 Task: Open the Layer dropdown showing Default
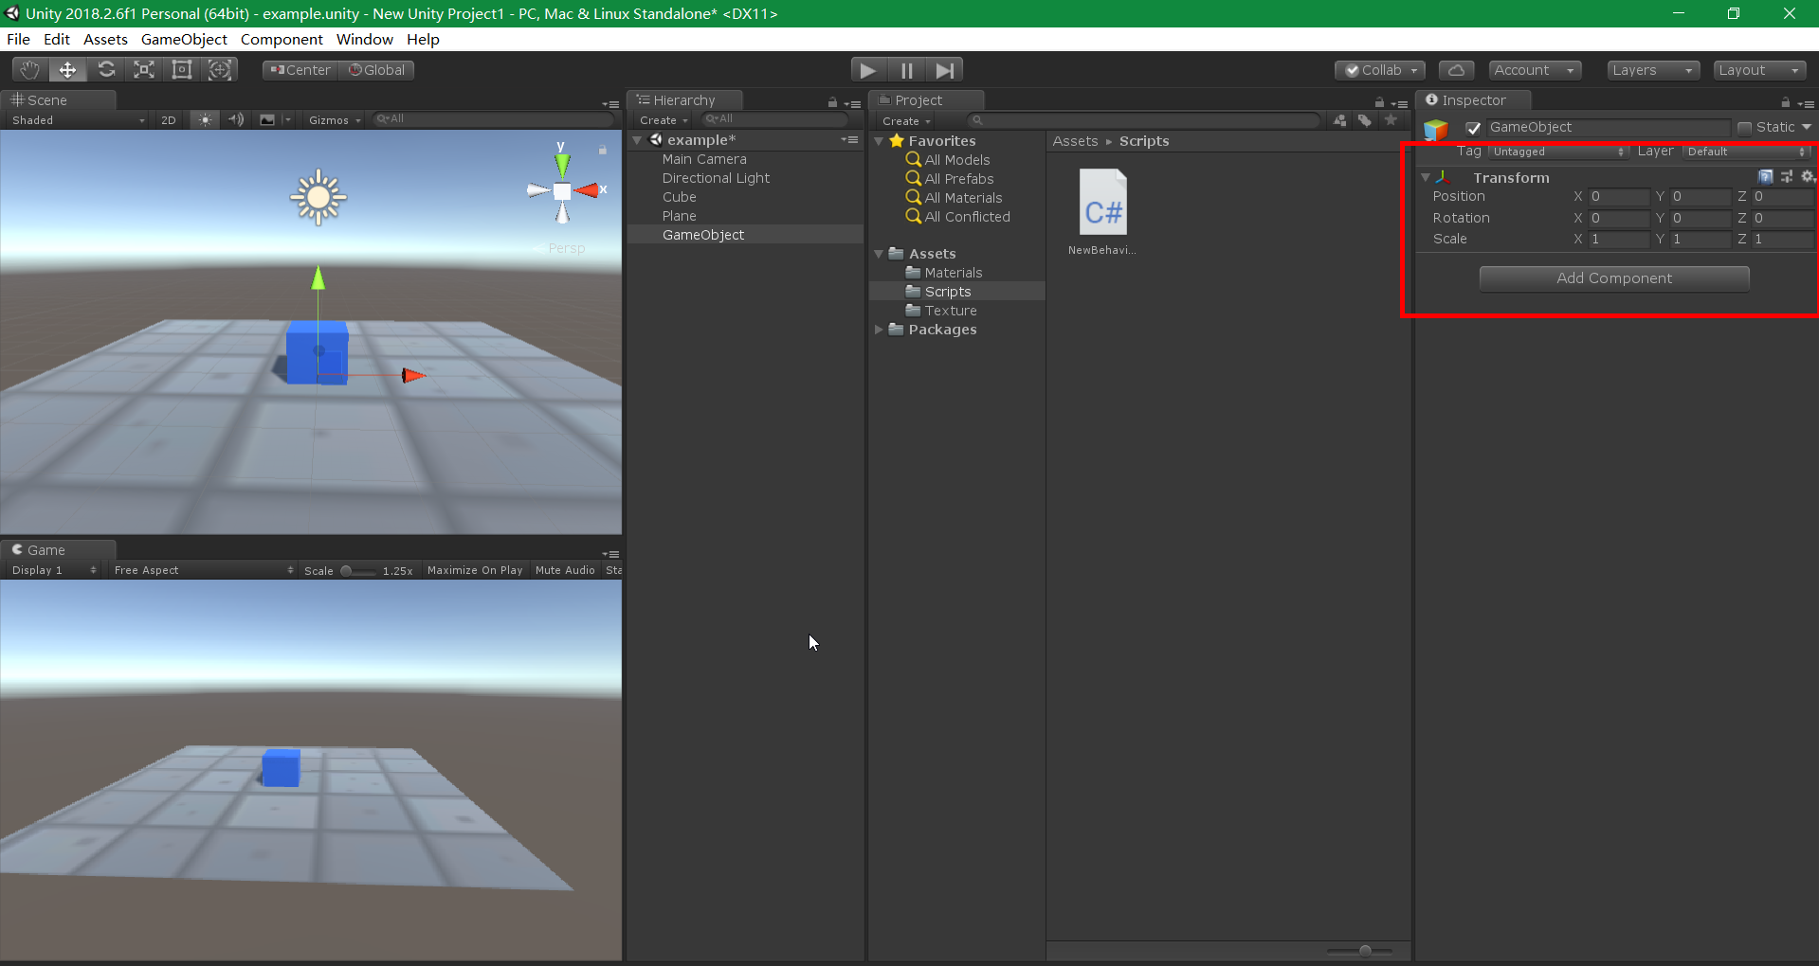pos(1748,152)
